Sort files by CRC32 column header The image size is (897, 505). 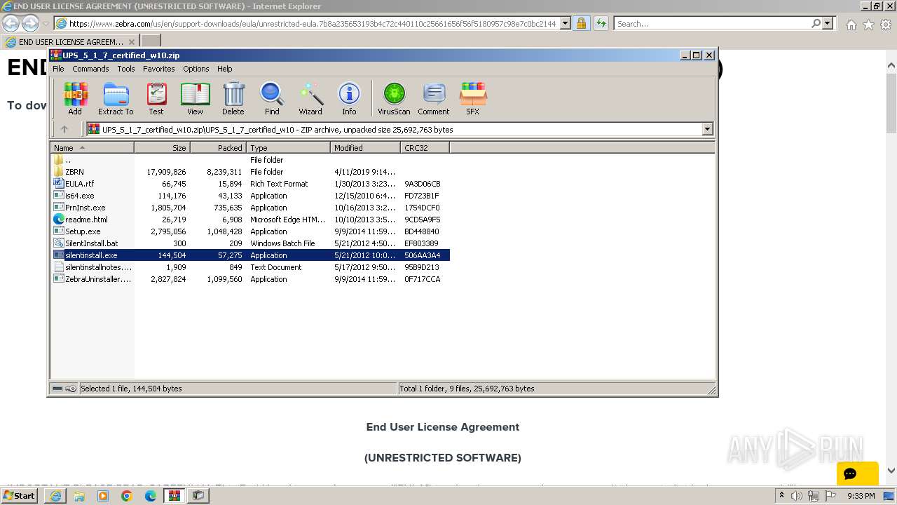425,148
